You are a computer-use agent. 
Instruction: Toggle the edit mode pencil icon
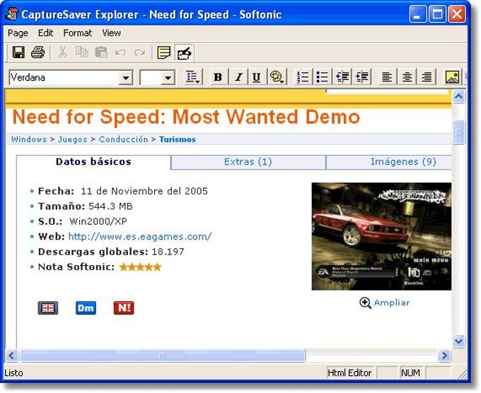click(184, 53)
